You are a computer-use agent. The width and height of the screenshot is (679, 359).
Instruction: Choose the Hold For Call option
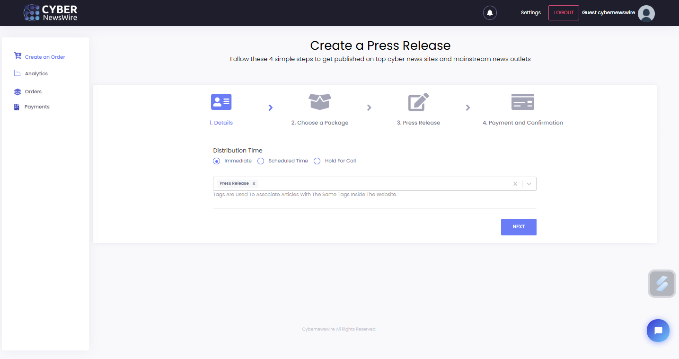[317, 161]
